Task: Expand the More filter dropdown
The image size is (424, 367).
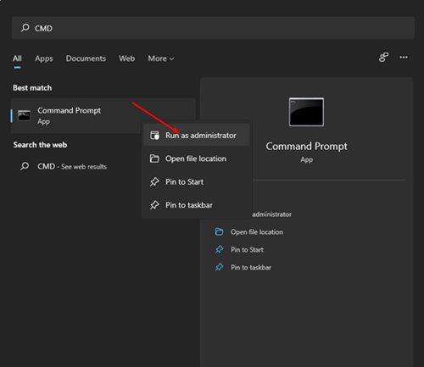Action: pos(161,58)
